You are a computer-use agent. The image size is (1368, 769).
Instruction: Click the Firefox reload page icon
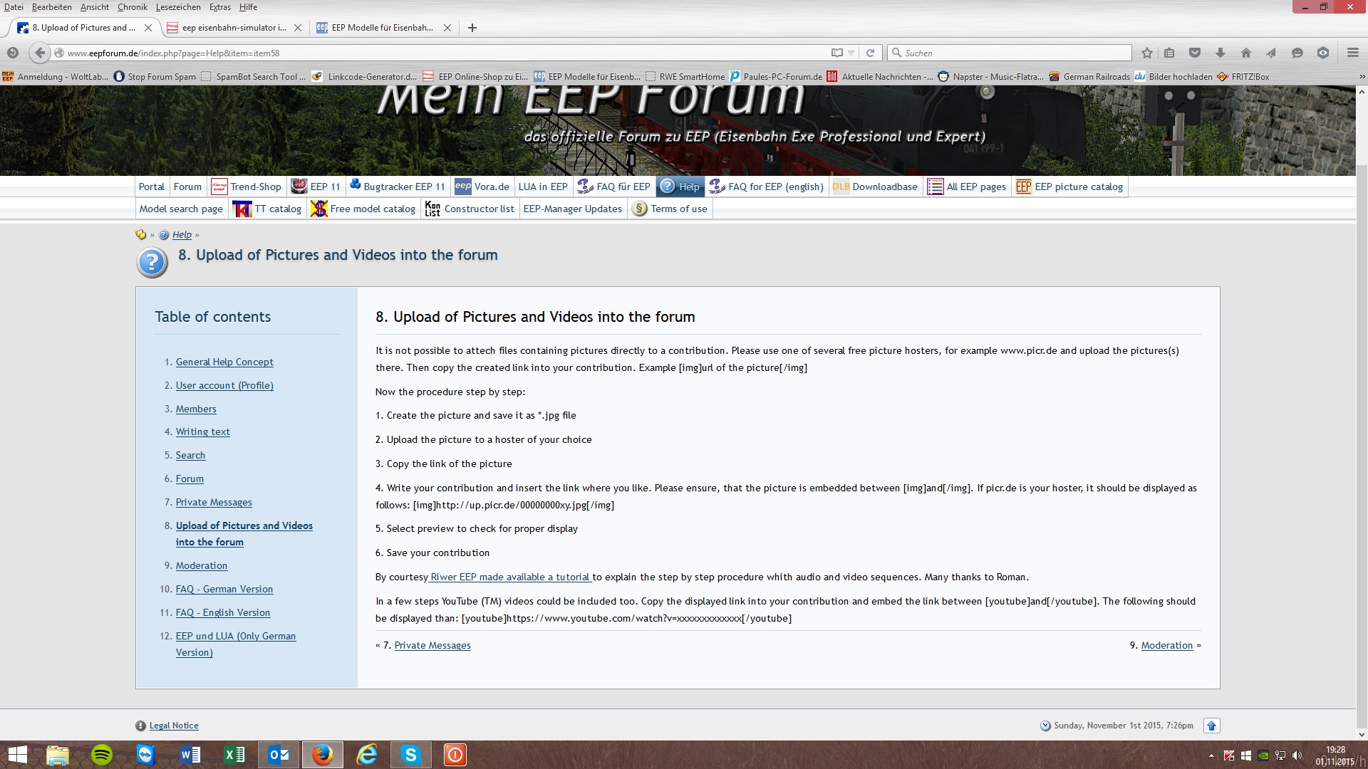(870, 53)
